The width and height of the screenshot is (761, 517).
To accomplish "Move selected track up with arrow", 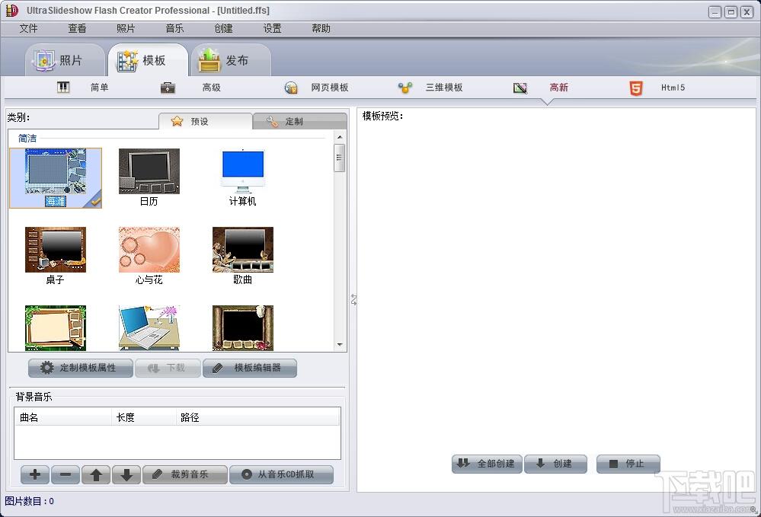I will point(96,474).
